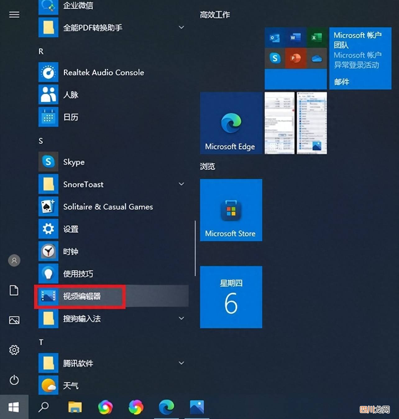Screen dimensions: 399x419
Task: Open Solitaire & Casual Games icon
Action: 48,206
